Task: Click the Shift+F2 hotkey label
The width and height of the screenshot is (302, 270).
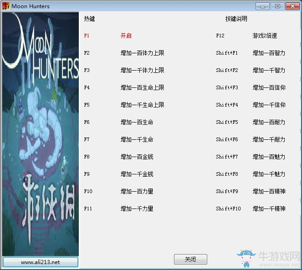Action: tap(227, 70)
